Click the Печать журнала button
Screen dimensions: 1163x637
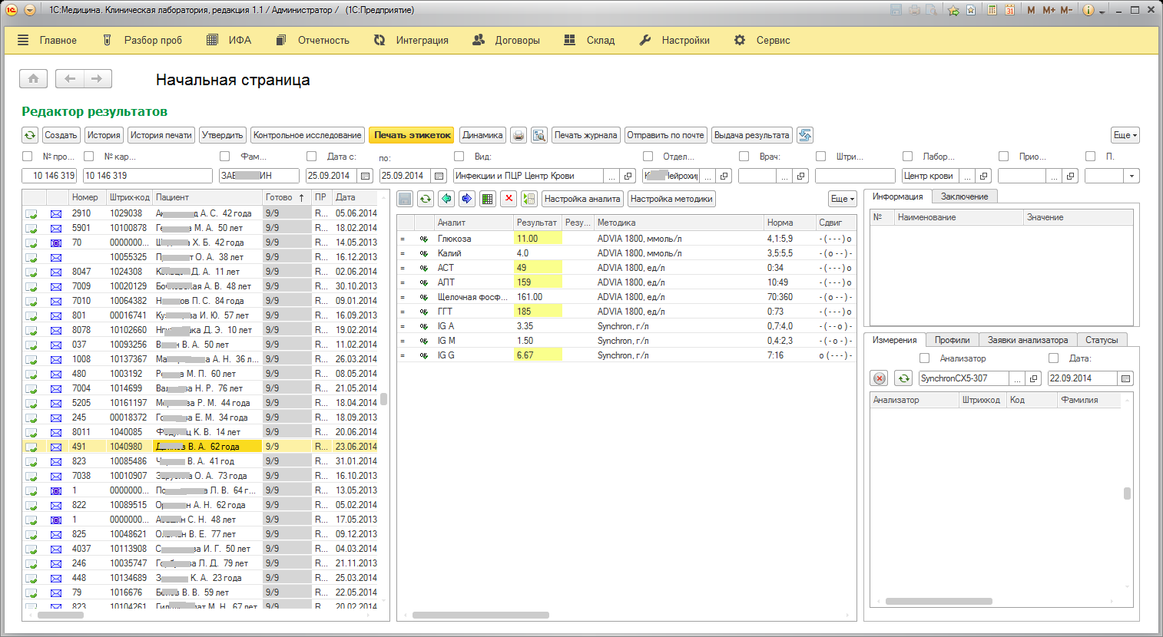585,135
